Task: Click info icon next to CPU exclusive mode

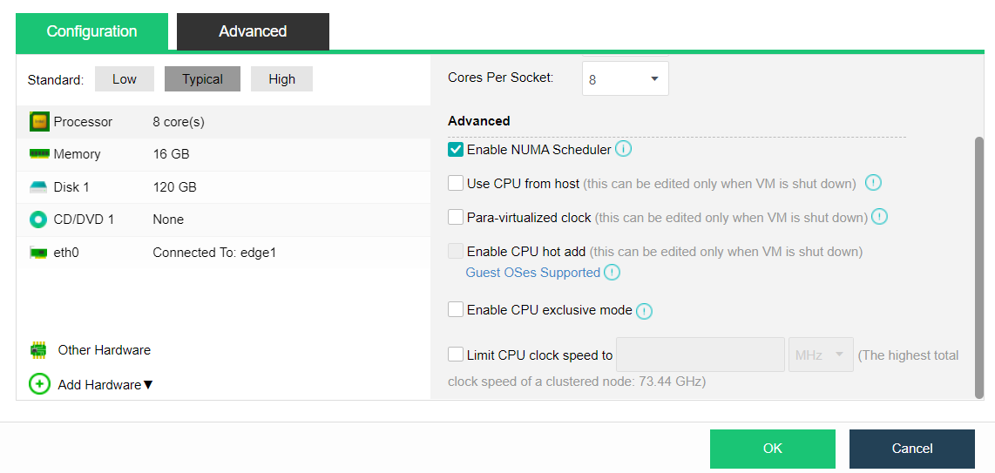Action: point(645,311)
